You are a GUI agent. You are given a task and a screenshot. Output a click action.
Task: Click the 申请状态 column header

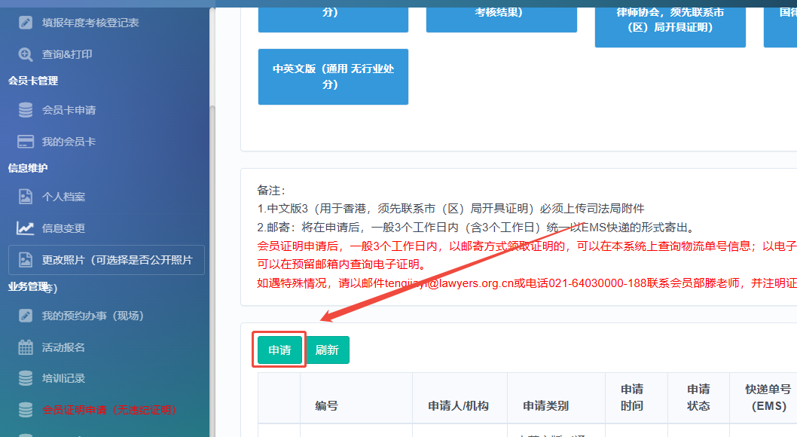click(x=698, y=397)
